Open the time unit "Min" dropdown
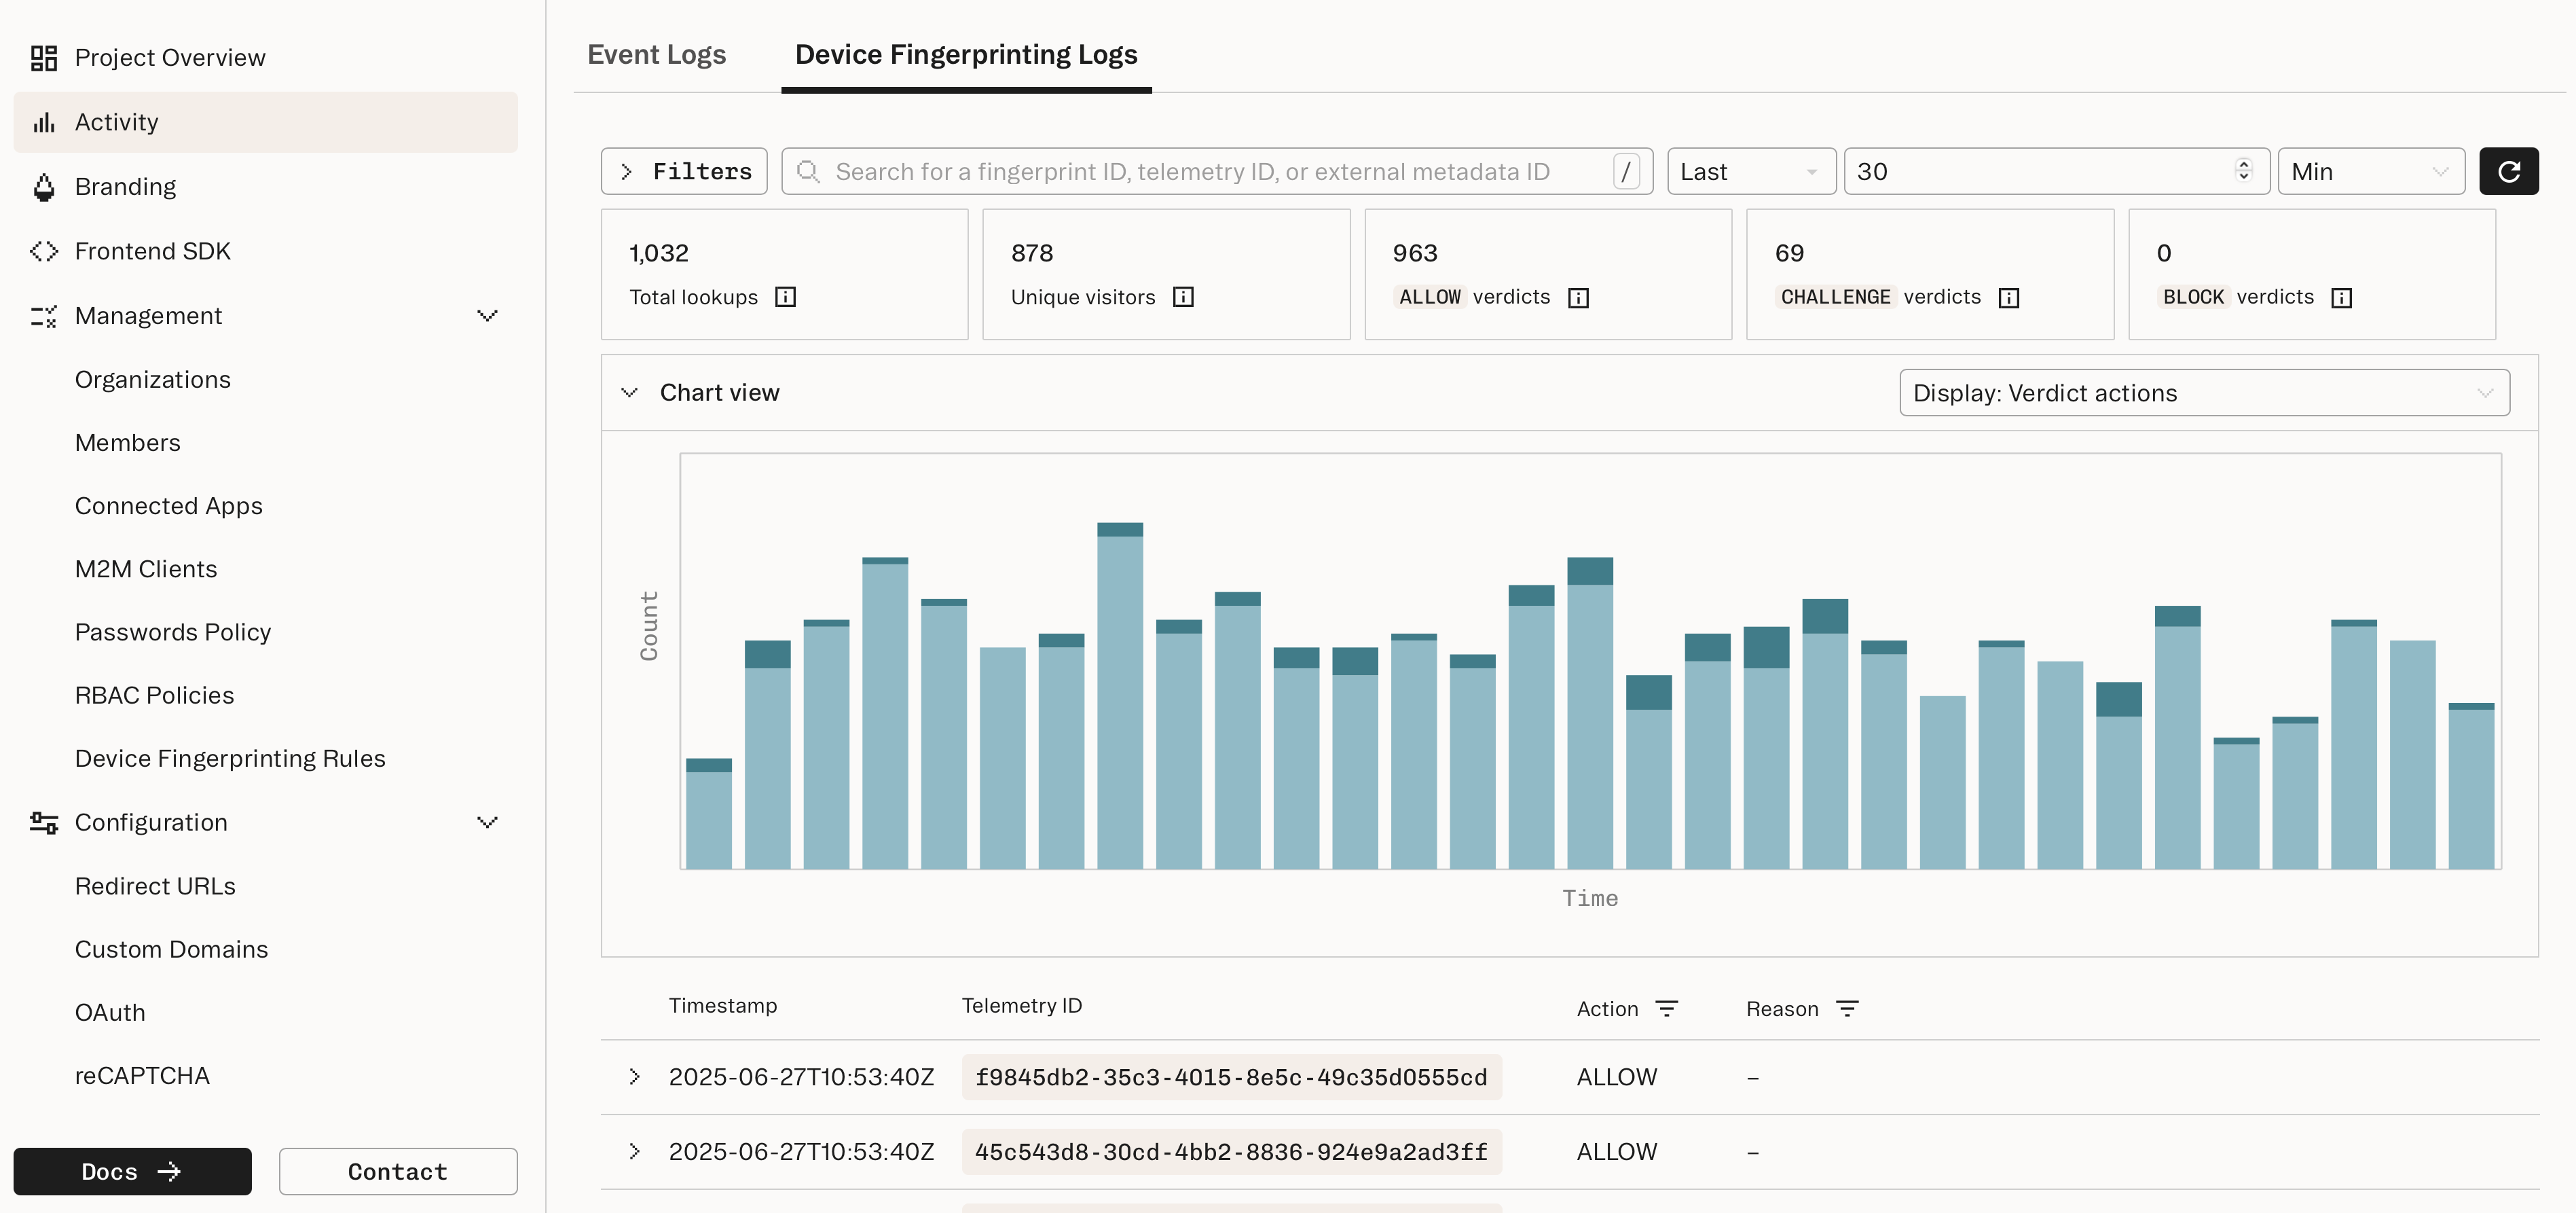The height and width of the screenshot is (1213, 2576). pos(2371,171)
